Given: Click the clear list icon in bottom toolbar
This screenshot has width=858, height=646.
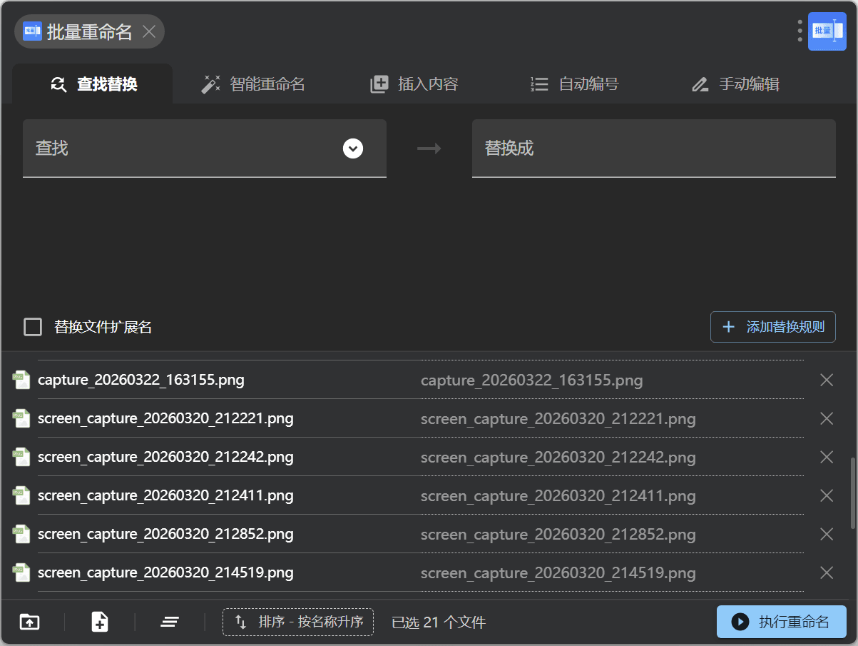Looking at the screenshot, I should click(169, 622).
